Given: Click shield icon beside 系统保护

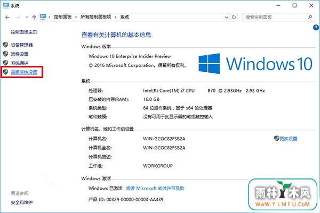Looking at the screenshot, I should 5,63.
